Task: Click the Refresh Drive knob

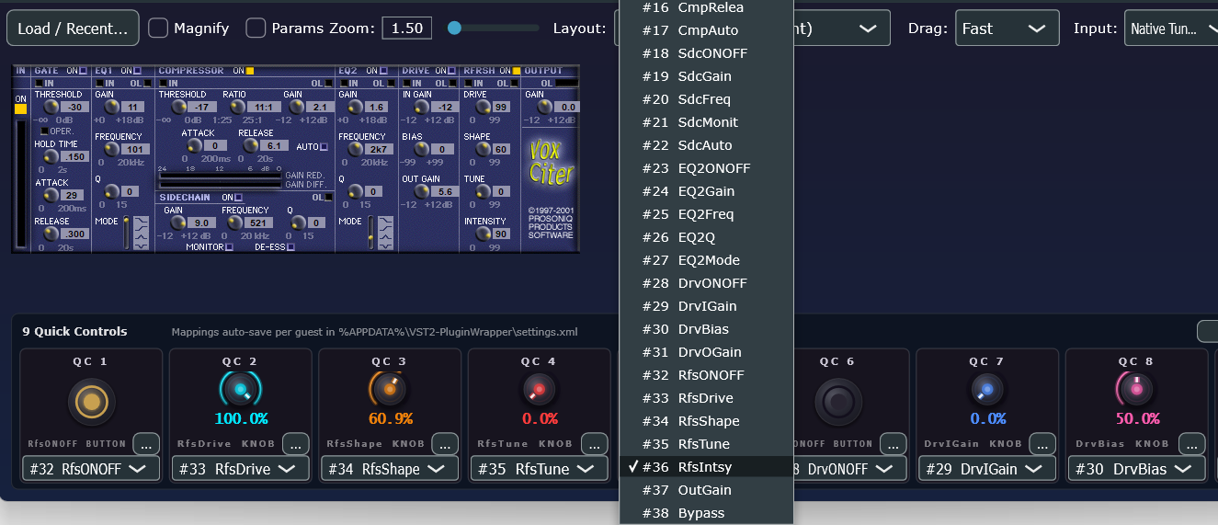Action: coord(483,108)
